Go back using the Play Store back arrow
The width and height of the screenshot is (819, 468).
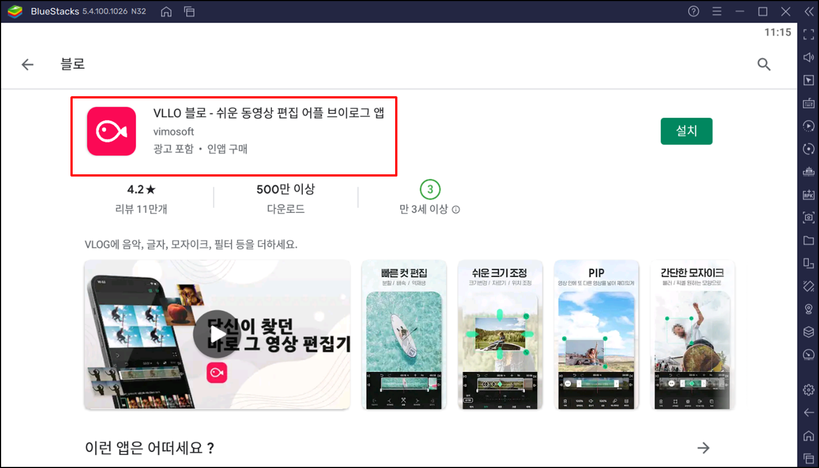click(x=28, y=64)
